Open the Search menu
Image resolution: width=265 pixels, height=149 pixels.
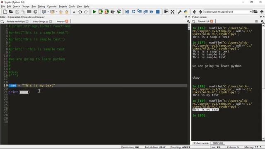click(17, 7)
